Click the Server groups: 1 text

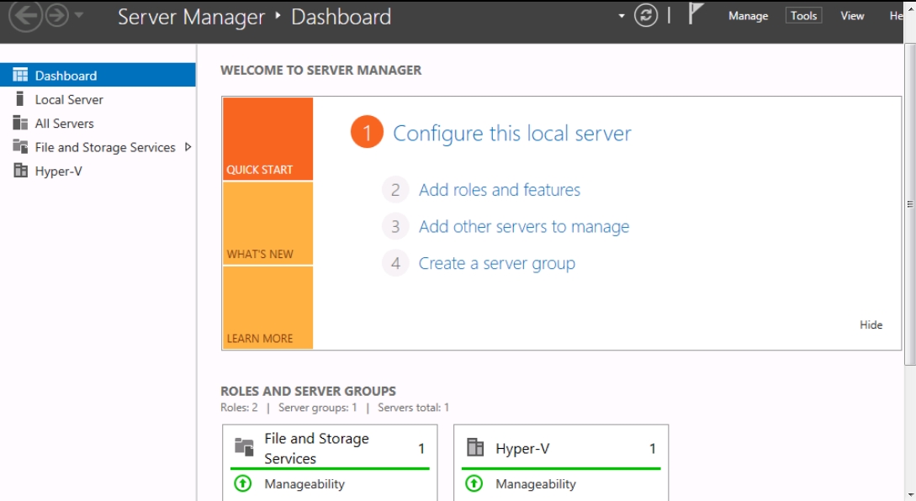(317, 408)
